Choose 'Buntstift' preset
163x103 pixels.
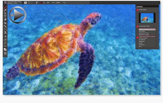click(141, 43)
